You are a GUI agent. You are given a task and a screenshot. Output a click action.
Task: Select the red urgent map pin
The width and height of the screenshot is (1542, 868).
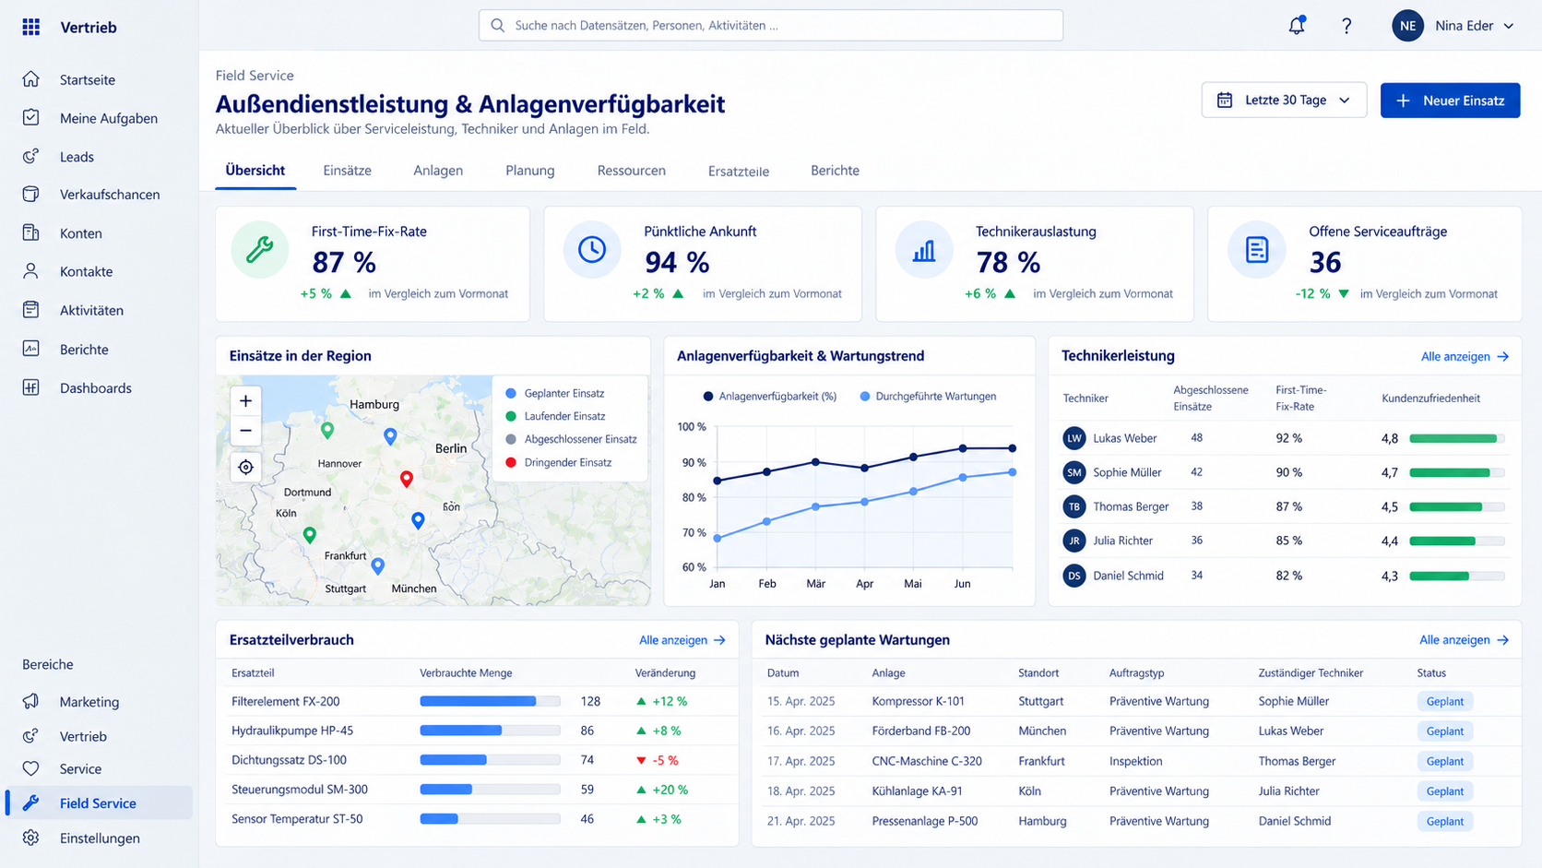407,479
